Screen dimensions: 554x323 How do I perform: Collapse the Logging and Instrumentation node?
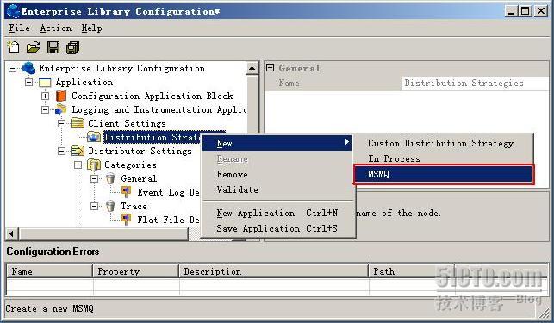tap(45, 109)
